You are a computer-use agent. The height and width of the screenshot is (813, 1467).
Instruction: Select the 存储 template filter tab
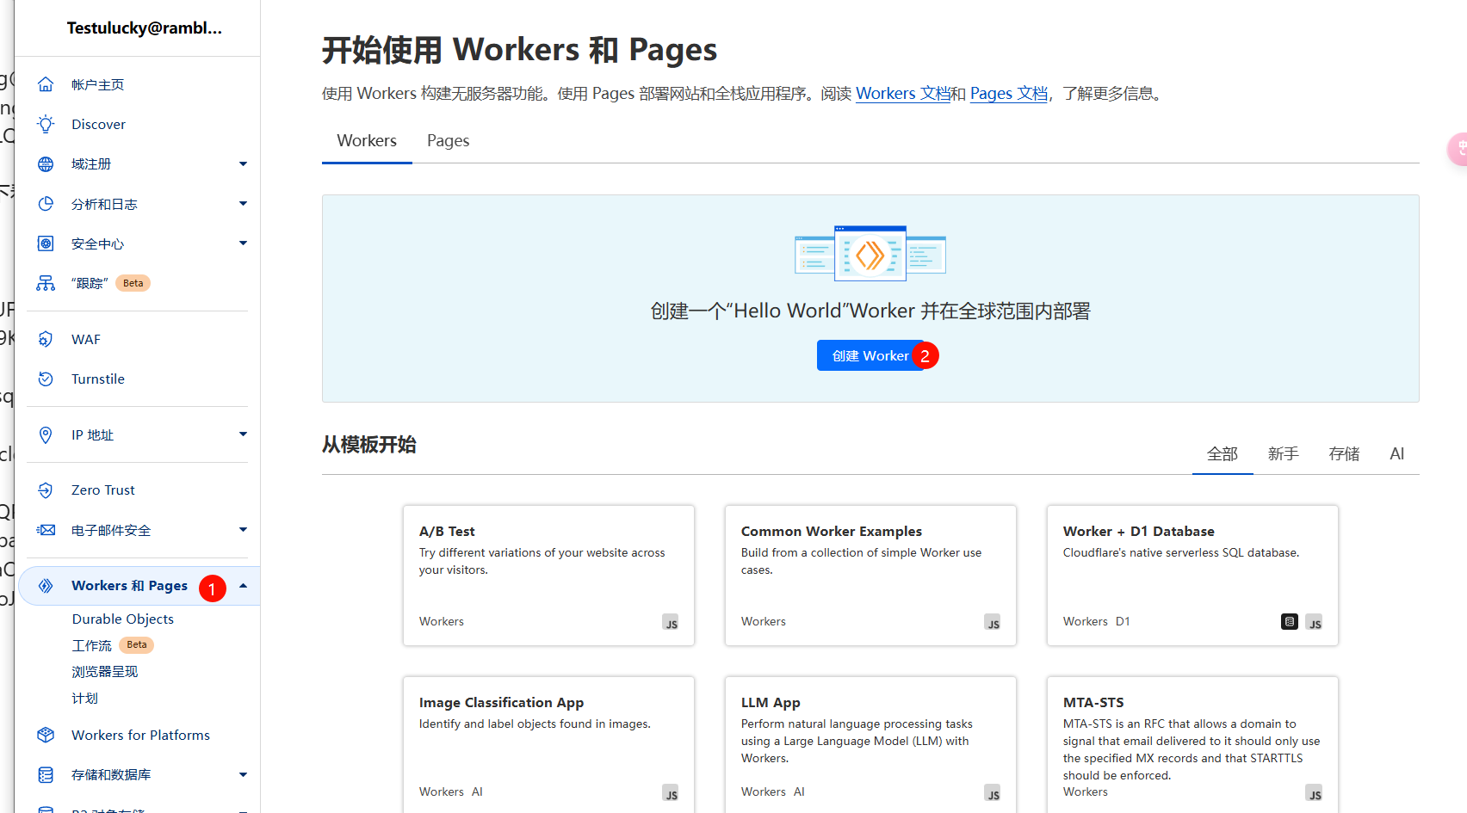[x=1344, y=454]
